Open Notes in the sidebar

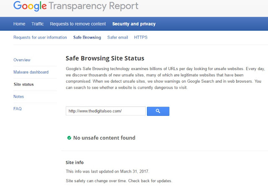[x=19, y=97]
